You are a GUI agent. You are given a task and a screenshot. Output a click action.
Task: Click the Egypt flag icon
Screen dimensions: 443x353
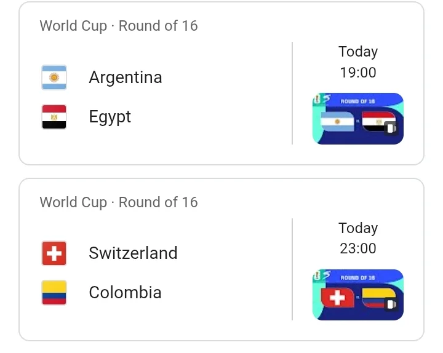54,117
